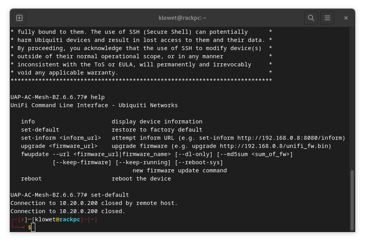Close the terminal window
This screenshot has height=243, width=365.
(x=346, y=18)
